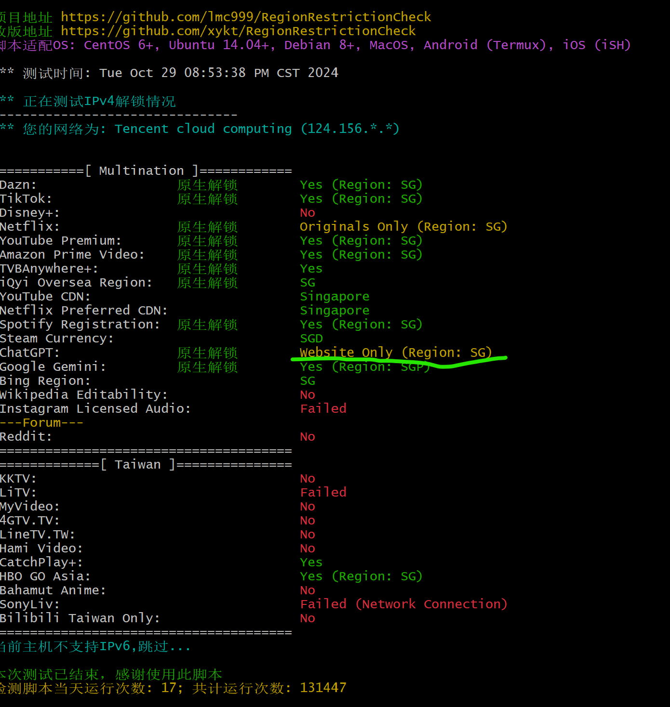Click Instagram Licensed Audio Failed result
Screen dimensions: 670x707
(x=323, y=408)
